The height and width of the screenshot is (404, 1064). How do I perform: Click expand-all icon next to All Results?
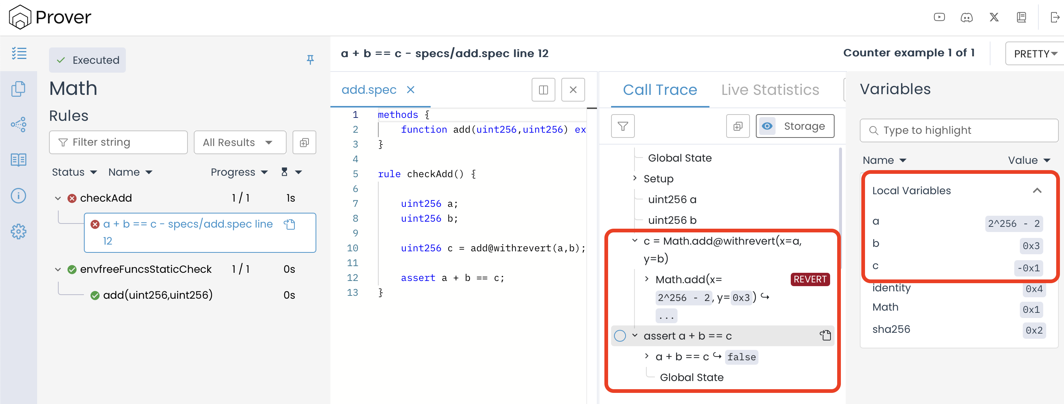[x=304, y=143]
